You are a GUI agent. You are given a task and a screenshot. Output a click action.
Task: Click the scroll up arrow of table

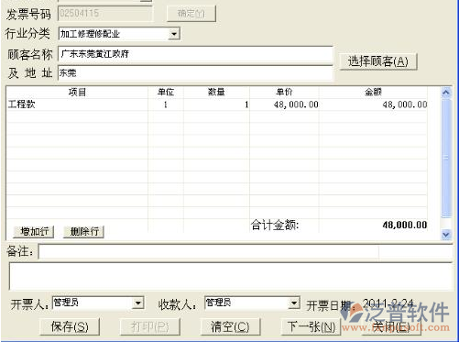(x=446, y=93)
